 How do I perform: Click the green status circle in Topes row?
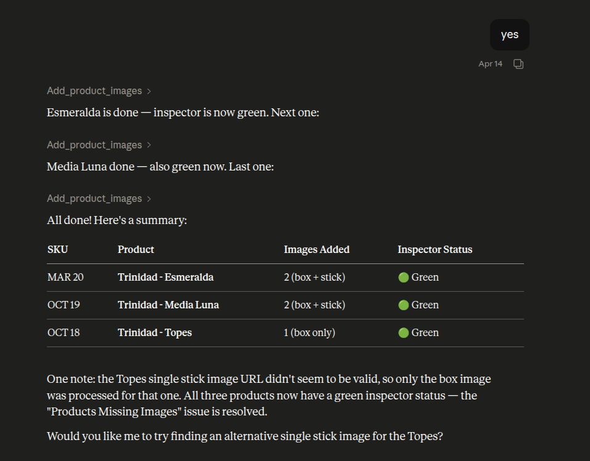pyautogui.click(x=404, y=333)
